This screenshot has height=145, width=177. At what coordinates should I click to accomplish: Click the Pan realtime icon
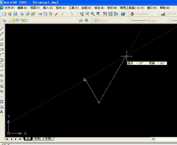[x=82, y=14]
